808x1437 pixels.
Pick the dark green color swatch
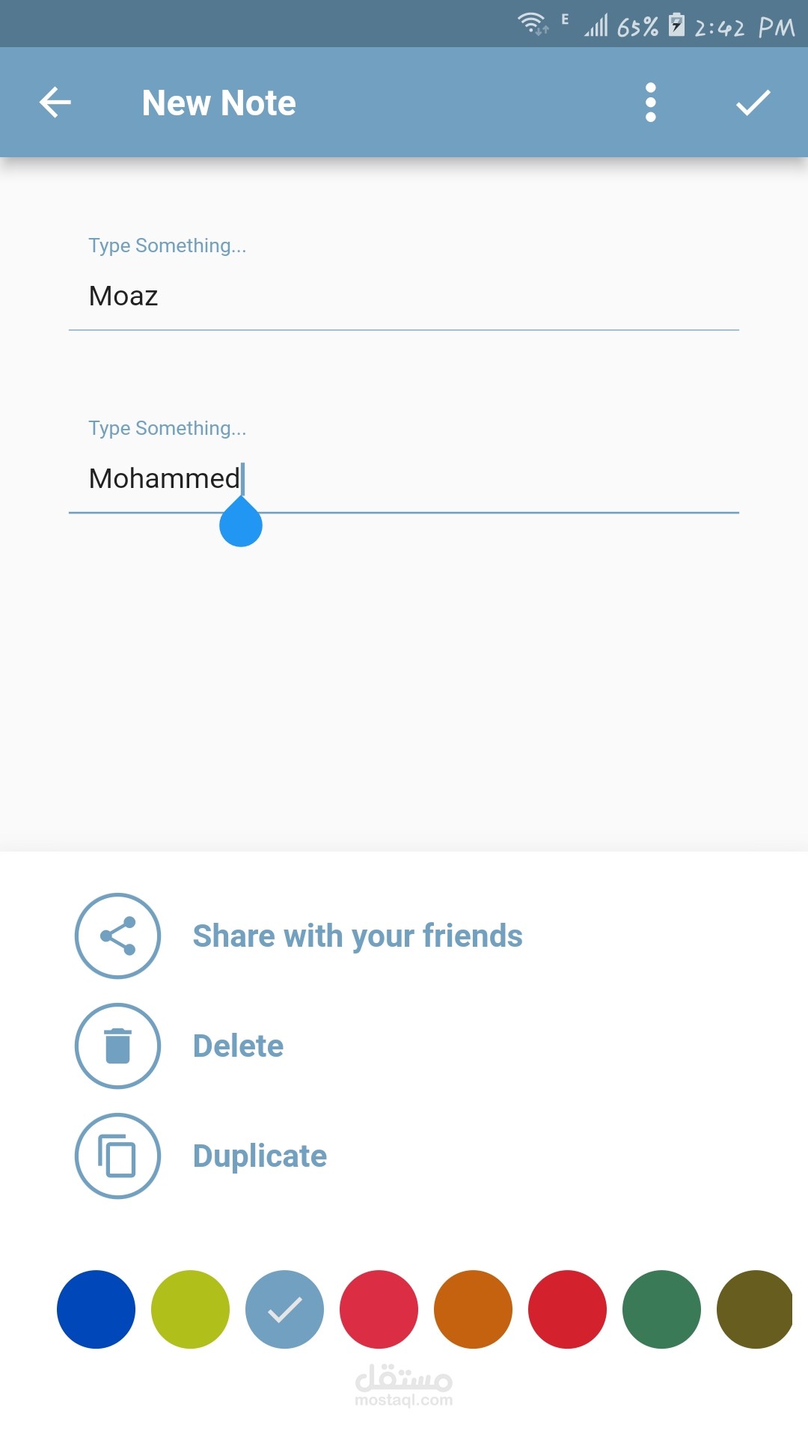(661, 1309)
